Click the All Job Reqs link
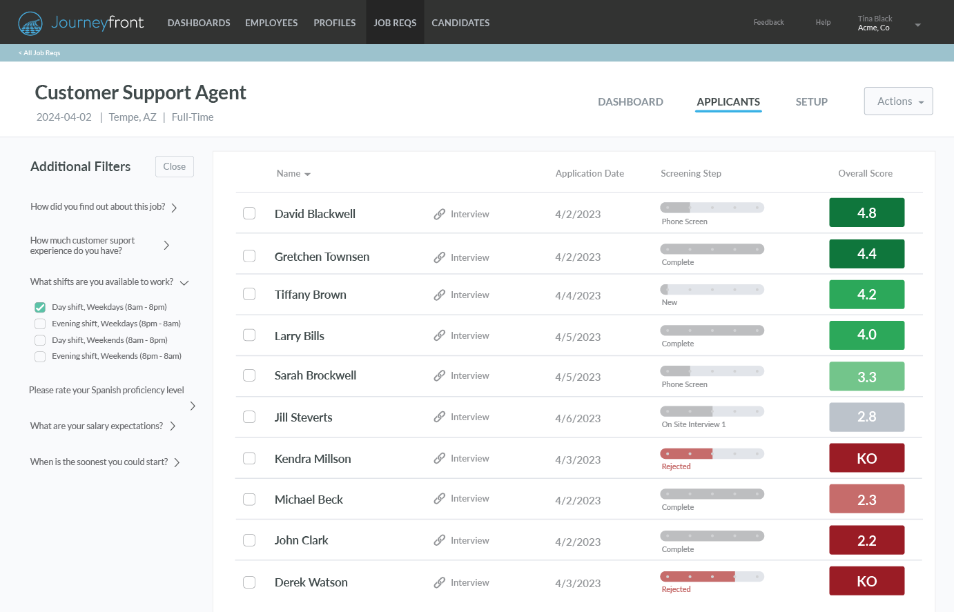This screenshot has width=954, height=612. pyautogui.click(x=39, y=52)
